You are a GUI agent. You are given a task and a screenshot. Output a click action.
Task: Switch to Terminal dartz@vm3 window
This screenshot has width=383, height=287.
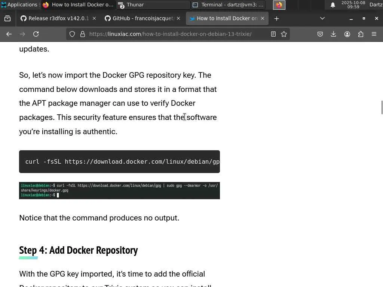point(228,4)
